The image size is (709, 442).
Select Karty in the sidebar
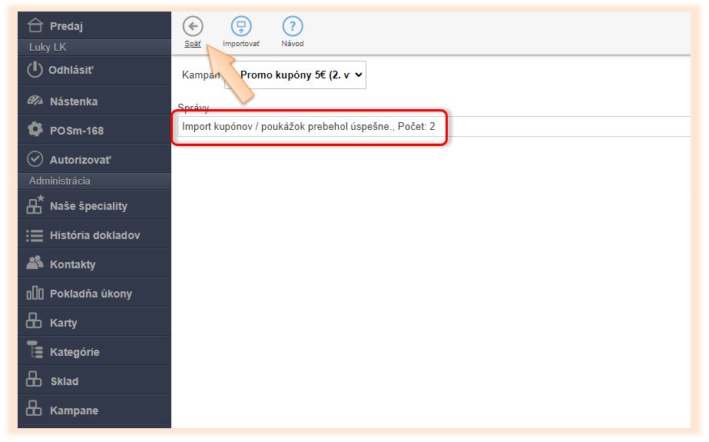point(64,323)
